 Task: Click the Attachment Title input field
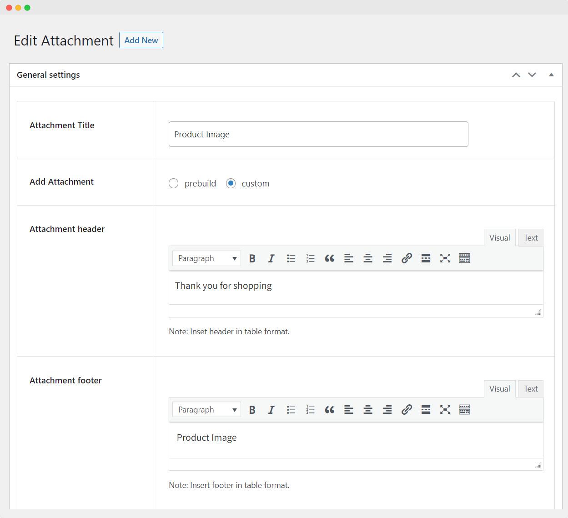318,134
